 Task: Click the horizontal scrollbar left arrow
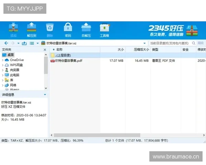(51, 135)
